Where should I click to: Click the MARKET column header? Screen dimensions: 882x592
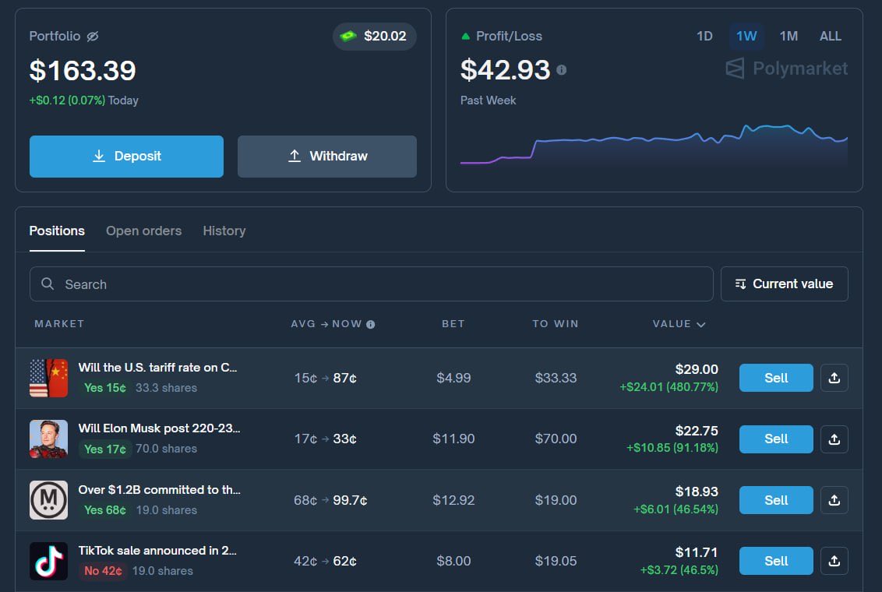(59, 324)
